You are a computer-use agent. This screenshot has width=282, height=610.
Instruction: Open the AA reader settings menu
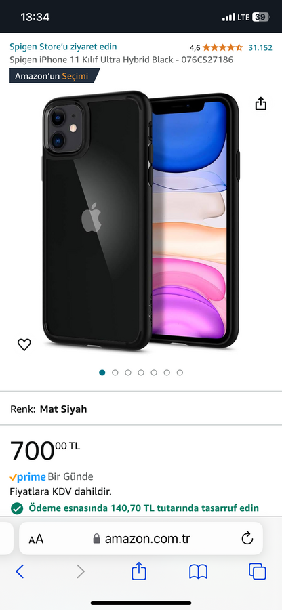pos(36,540)
